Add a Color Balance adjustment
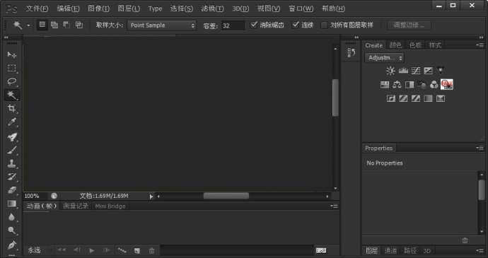 click(397, 85)
